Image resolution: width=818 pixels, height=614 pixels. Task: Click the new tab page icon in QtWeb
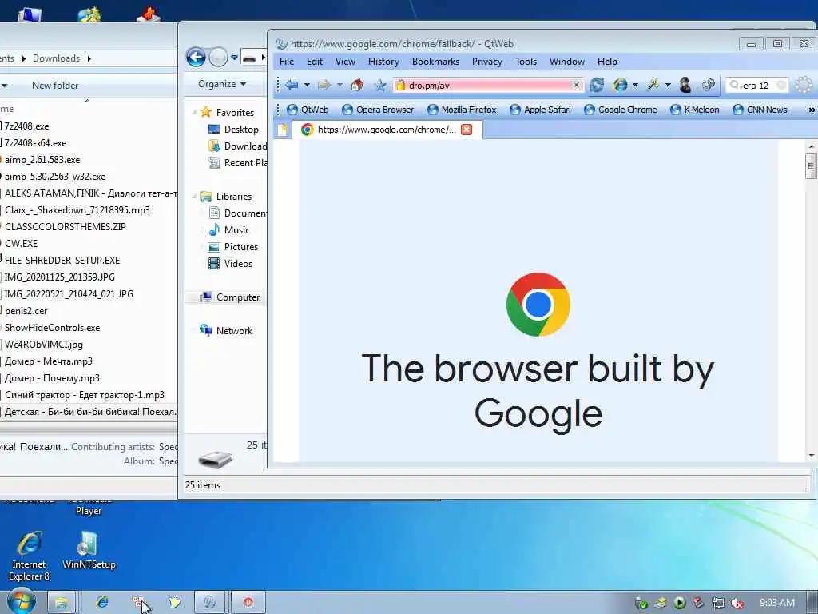[x=282, y=130]
